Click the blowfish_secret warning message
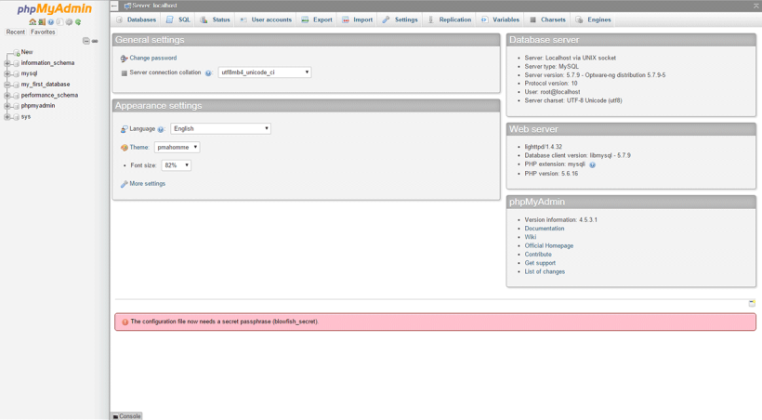The height and width of the screenshot is (420, 762). point(435,322)
